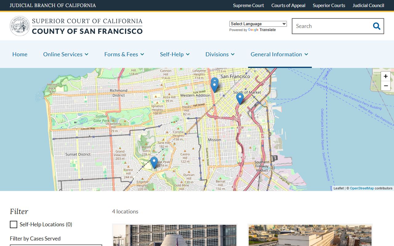394x246 pixels.
Task: Open the Supreme Court link
Action: coord(248,5)
